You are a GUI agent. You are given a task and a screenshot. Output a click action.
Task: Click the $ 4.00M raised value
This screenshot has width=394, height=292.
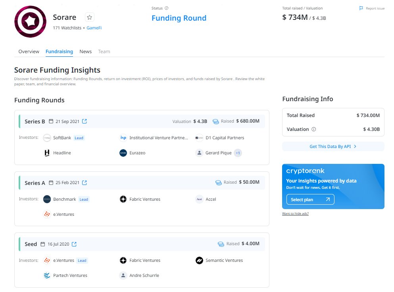tap(250, 244)
